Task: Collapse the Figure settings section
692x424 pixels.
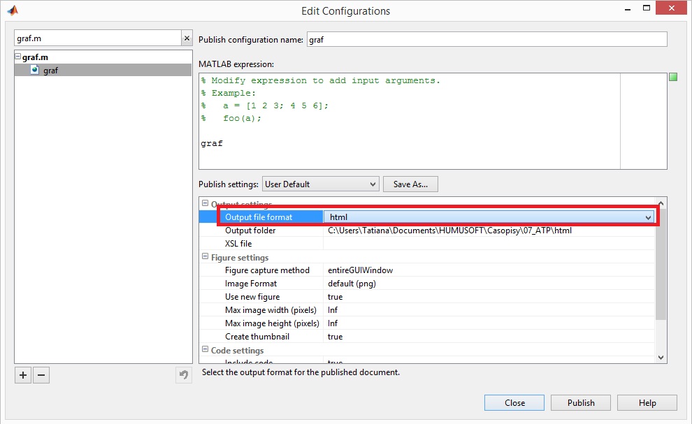Action: coord(205,256)
